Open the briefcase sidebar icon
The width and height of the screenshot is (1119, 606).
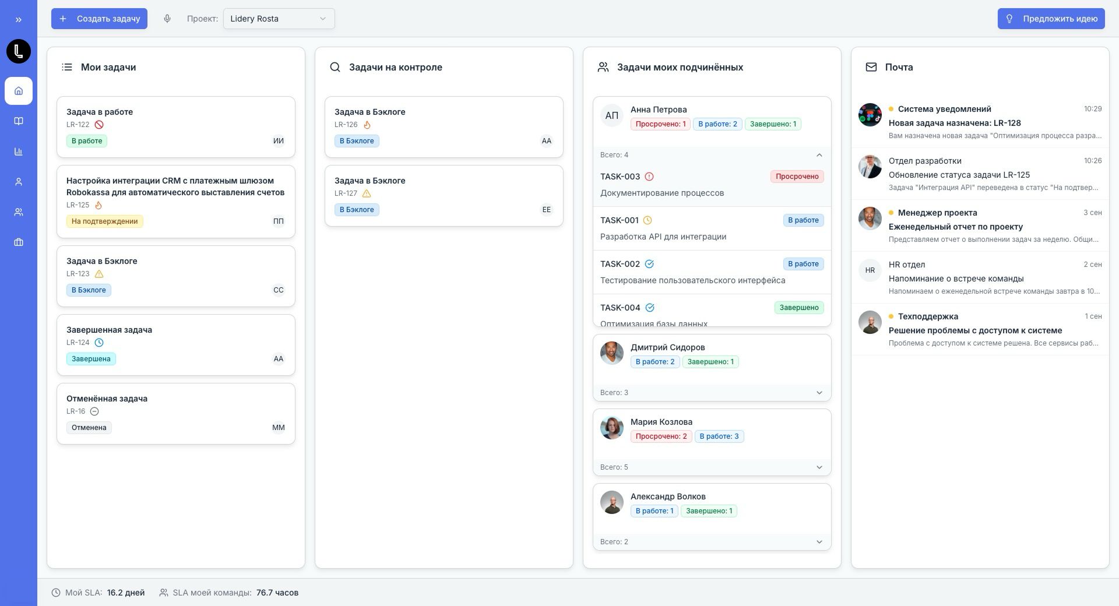[19, 242]
